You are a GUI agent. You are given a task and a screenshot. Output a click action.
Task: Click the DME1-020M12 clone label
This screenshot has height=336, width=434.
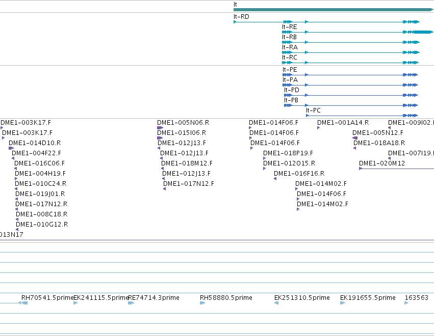[382, 163]
